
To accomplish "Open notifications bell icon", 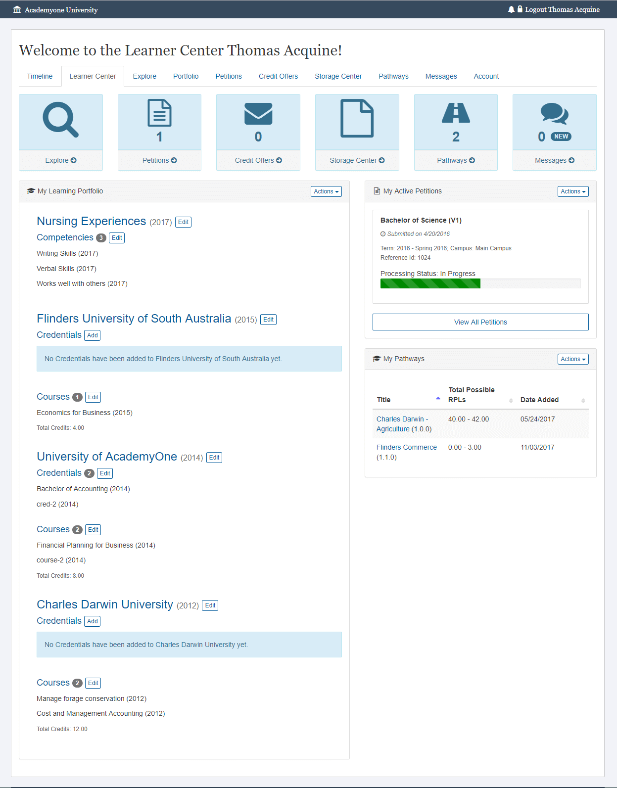I will pyautogui.click(x=511, y=9).
